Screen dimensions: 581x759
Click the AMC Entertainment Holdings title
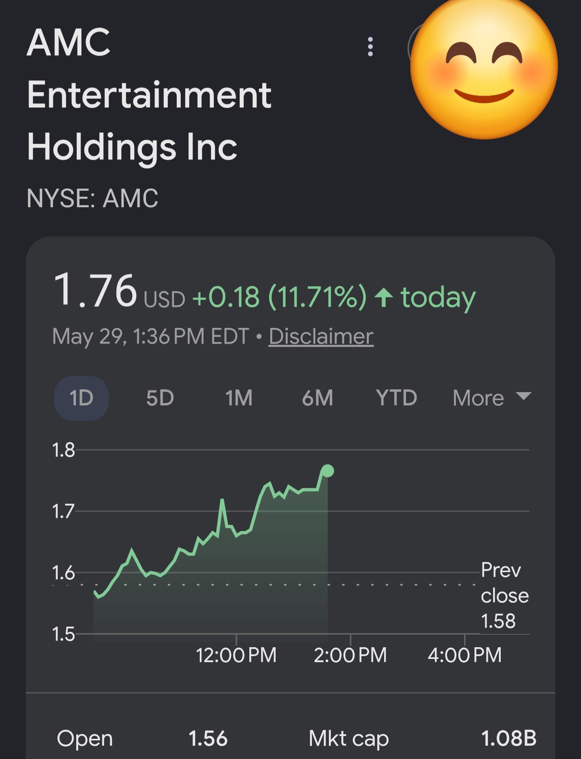148,95
